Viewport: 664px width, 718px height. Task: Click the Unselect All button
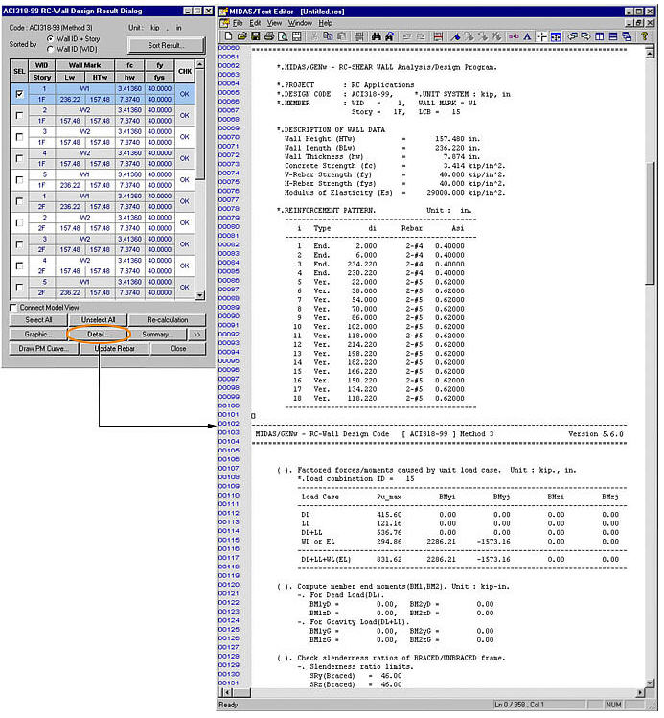(98, 320)
